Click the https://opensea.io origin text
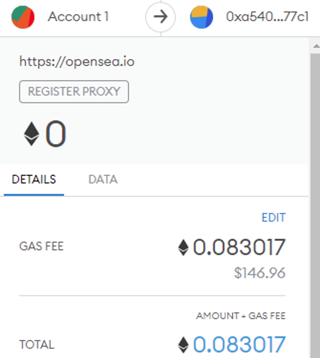 pos(77,62)
